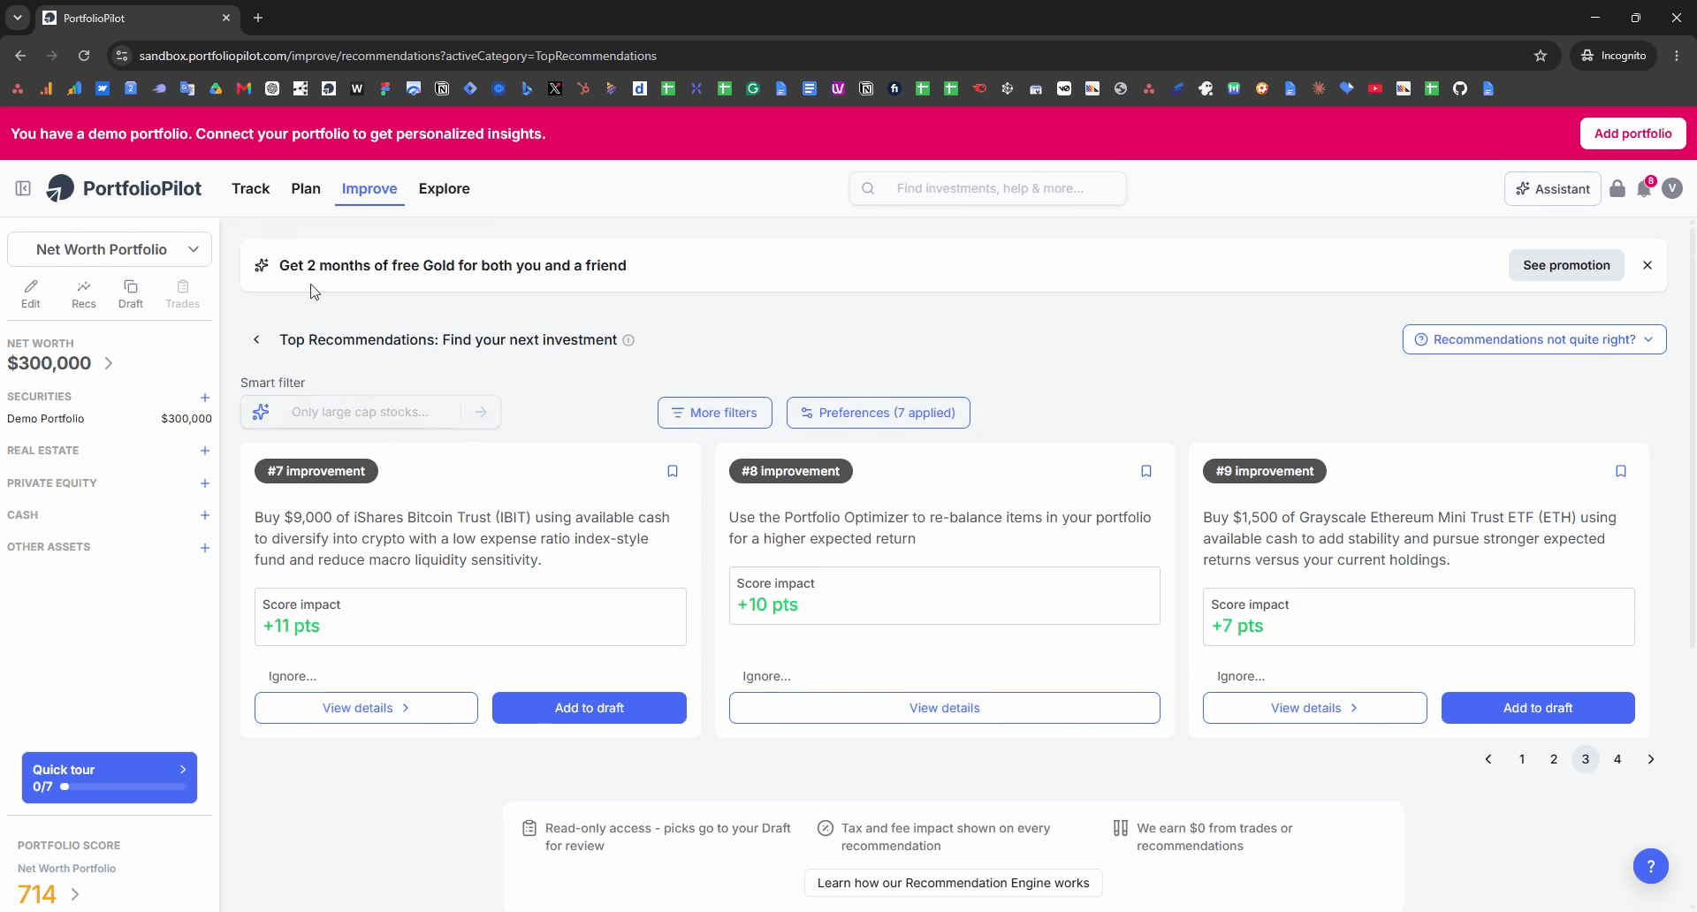Add a new Securities account
The image size is (1697, 912).
pyautogui.click(x=205, y=398)
